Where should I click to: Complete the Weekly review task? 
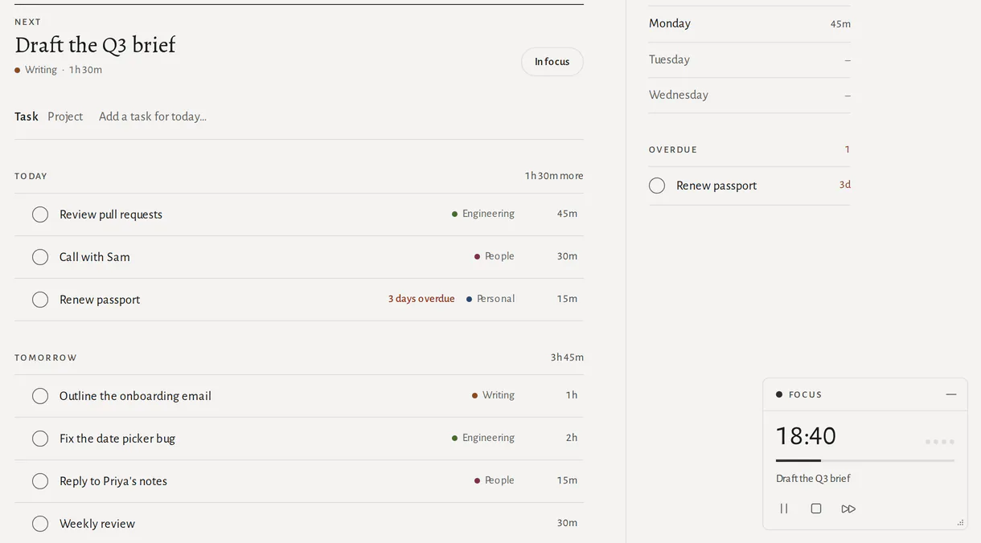click(40, 524)
